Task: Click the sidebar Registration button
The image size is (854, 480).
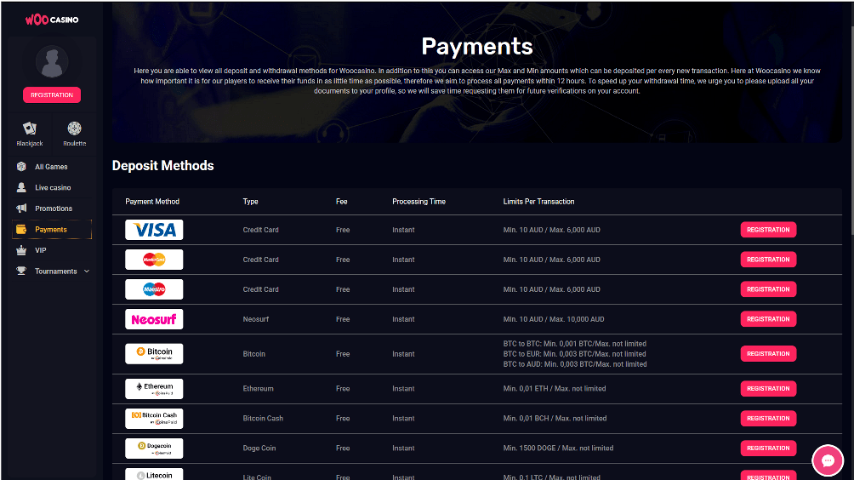Action: click(x=52, y=94)
